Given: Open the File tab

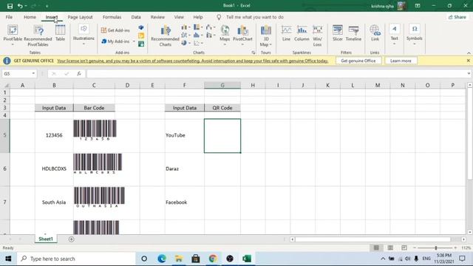Looking at the screenshot, I should pyautogui.click(x=9, y=17).
